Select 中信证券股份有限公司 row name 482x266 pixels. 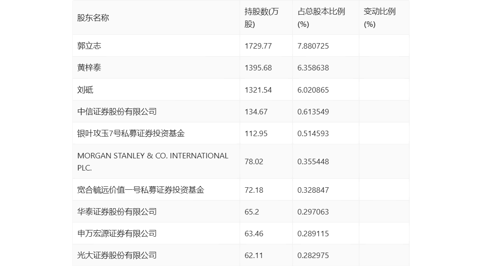(x=117, y=111)
